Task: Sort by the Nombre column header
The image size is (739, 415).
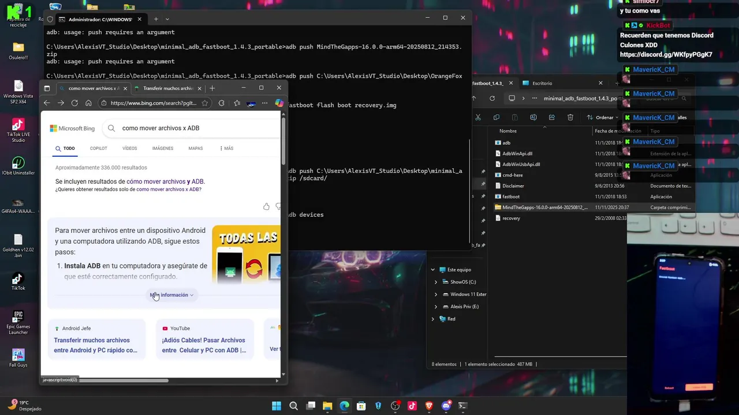Action: pos(508,131)
